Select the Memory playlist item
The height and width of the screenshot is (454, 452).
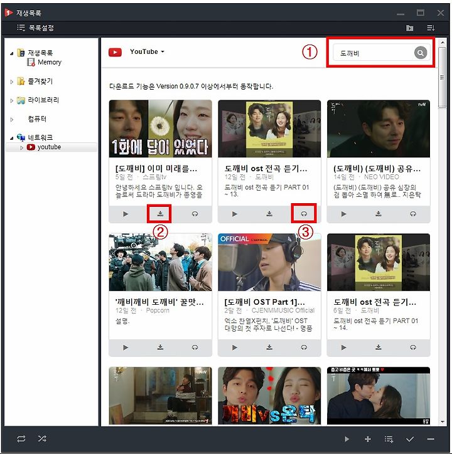[45, 62]
